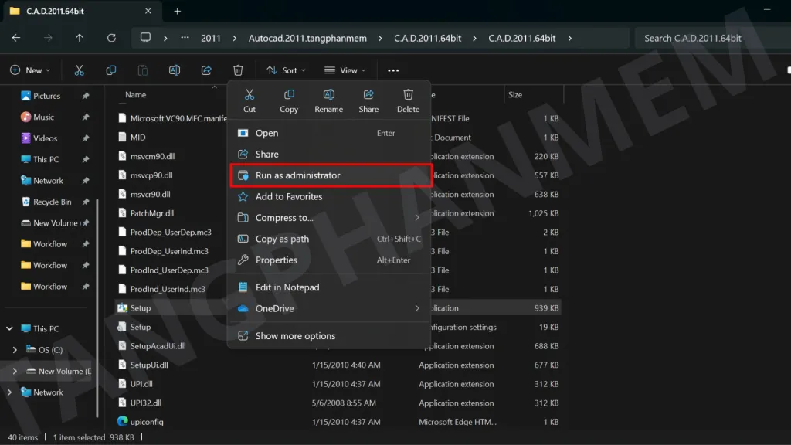Click the Refresh button in navigation bar
Screen dimensions: 791x445
pyautogui.click(x=111, y=38)
